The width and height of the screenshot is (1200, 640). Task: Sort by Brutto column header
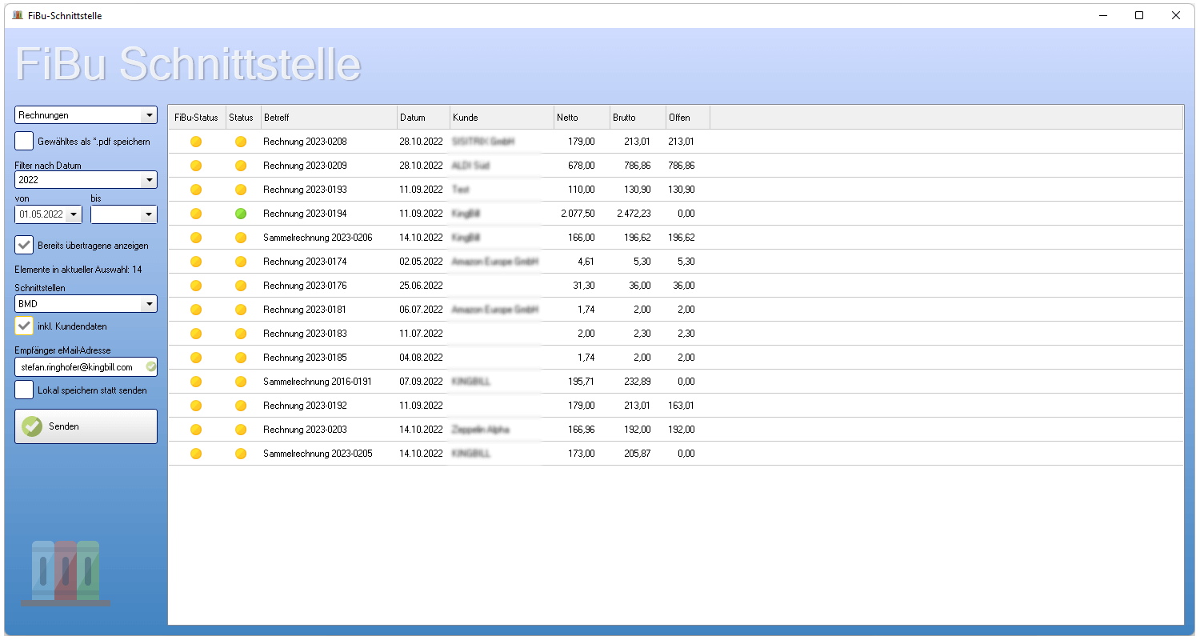click(638, 118)
